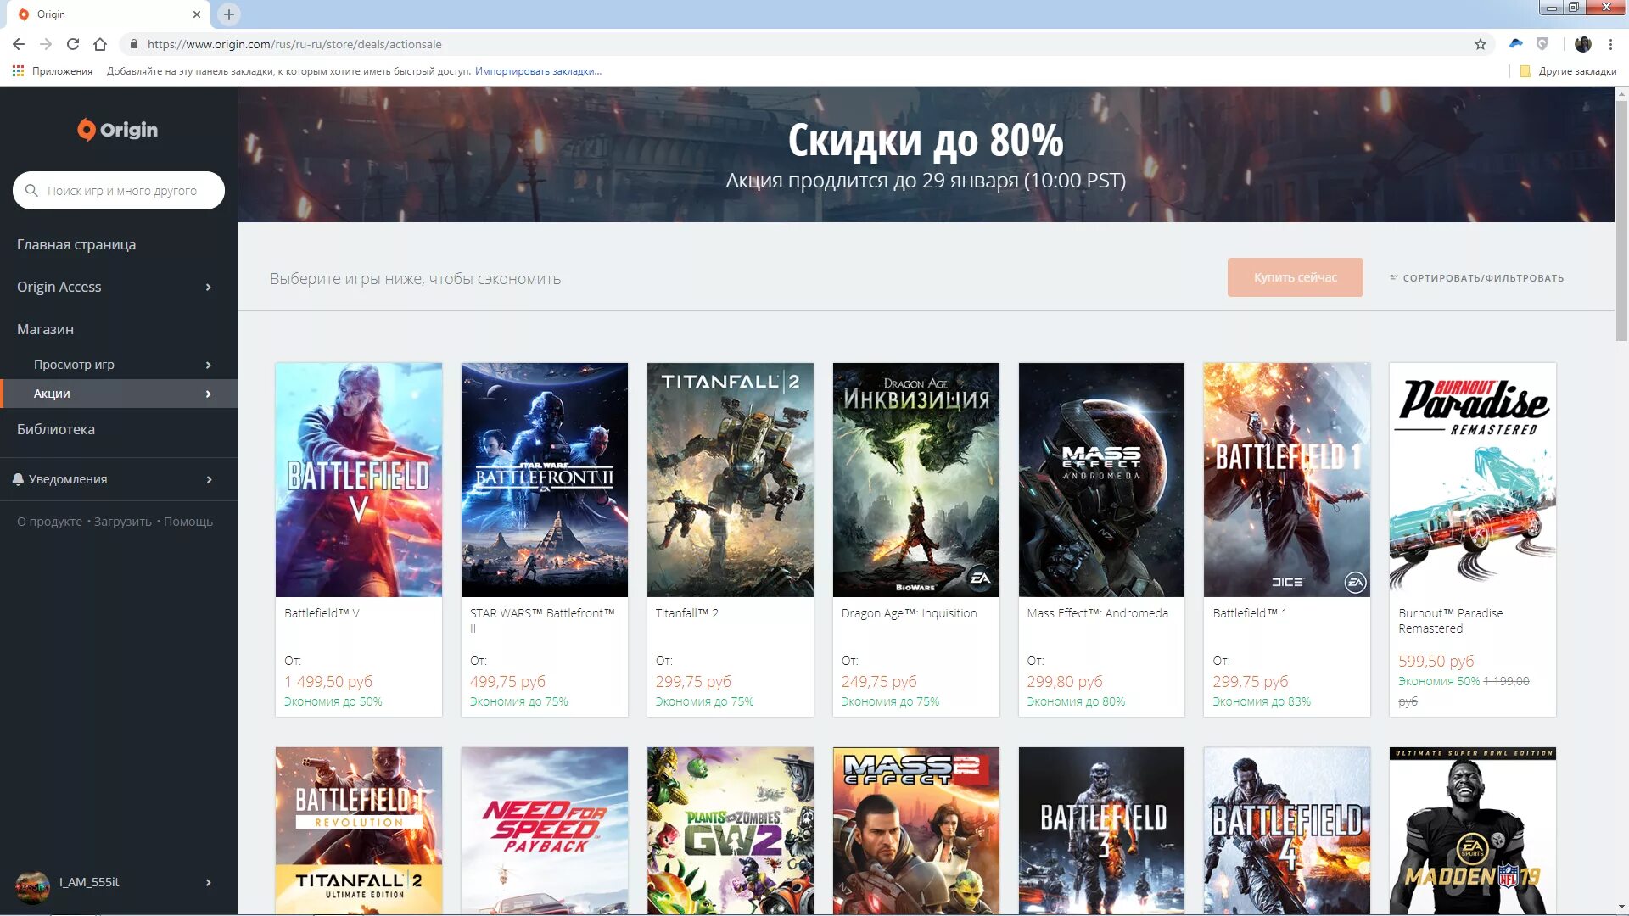Click the browser back arrow
This screenshot has height=916, width=1629.
pyautogui.click(x=19, y=44)
